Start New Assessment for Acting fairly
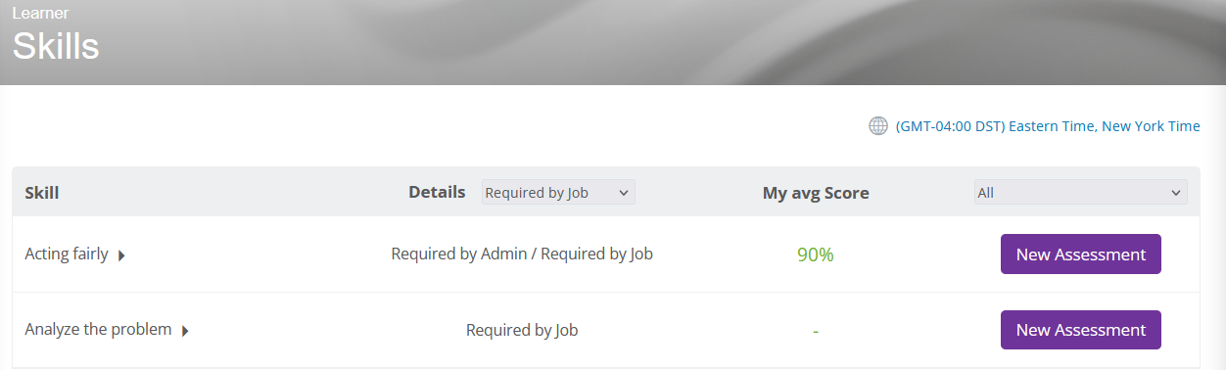1226x370 pixels. 1081,254
